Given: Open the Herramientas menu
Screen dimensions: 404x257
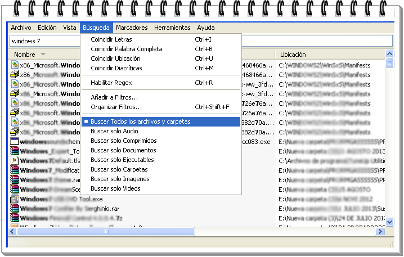Looking at the screenshot, I should (172, 28).
